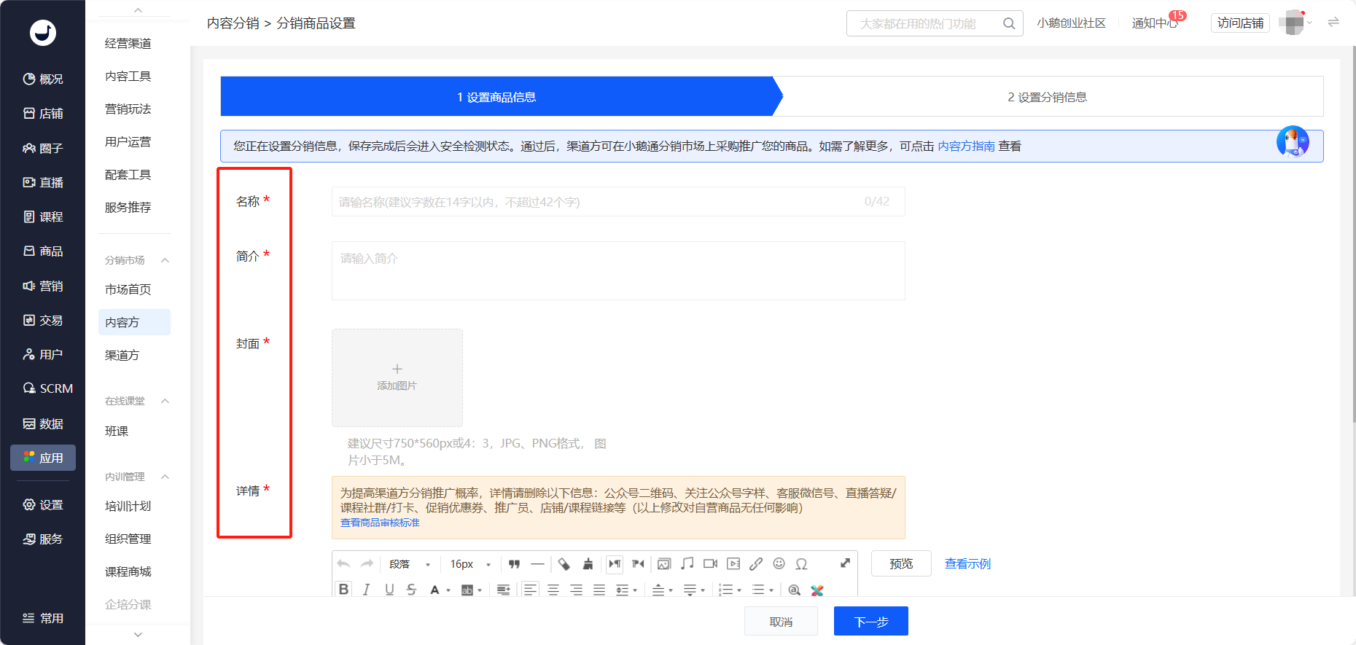The width and height of the screenshot is (1356, 645).
Task: Open the text background color picker
Action: point(467,590)
